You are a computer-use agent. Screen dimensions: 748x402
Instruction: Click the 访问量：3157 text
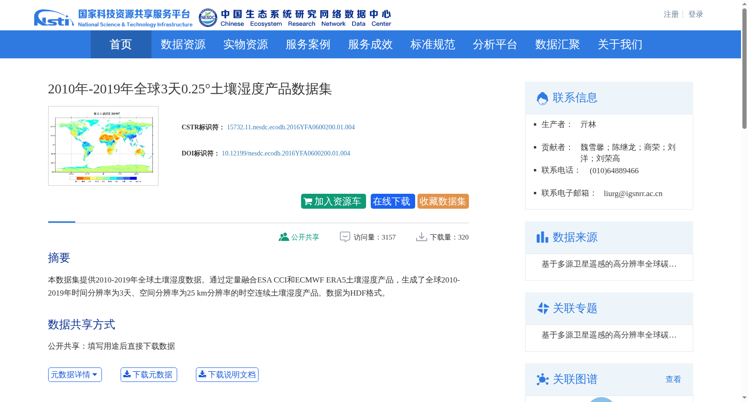click(374, 237)
